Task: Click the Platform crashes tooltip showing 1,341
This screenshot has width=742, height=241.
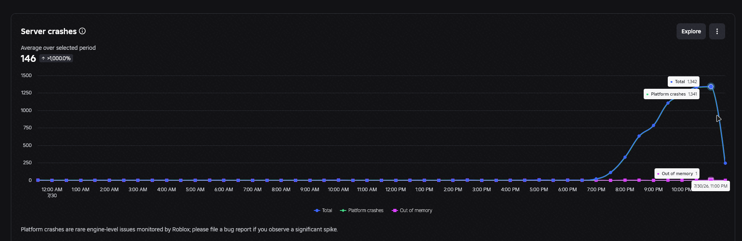Action: coord(671,94)
